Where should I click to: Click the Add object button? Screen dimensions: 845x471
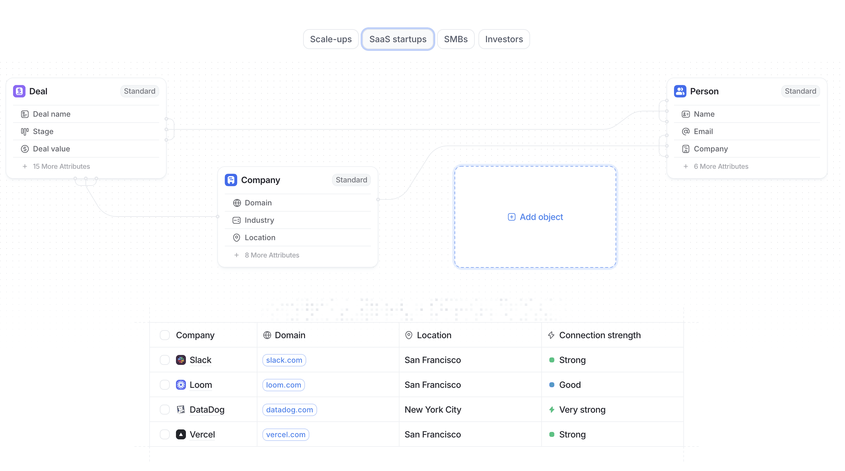[x=535, y=217]
